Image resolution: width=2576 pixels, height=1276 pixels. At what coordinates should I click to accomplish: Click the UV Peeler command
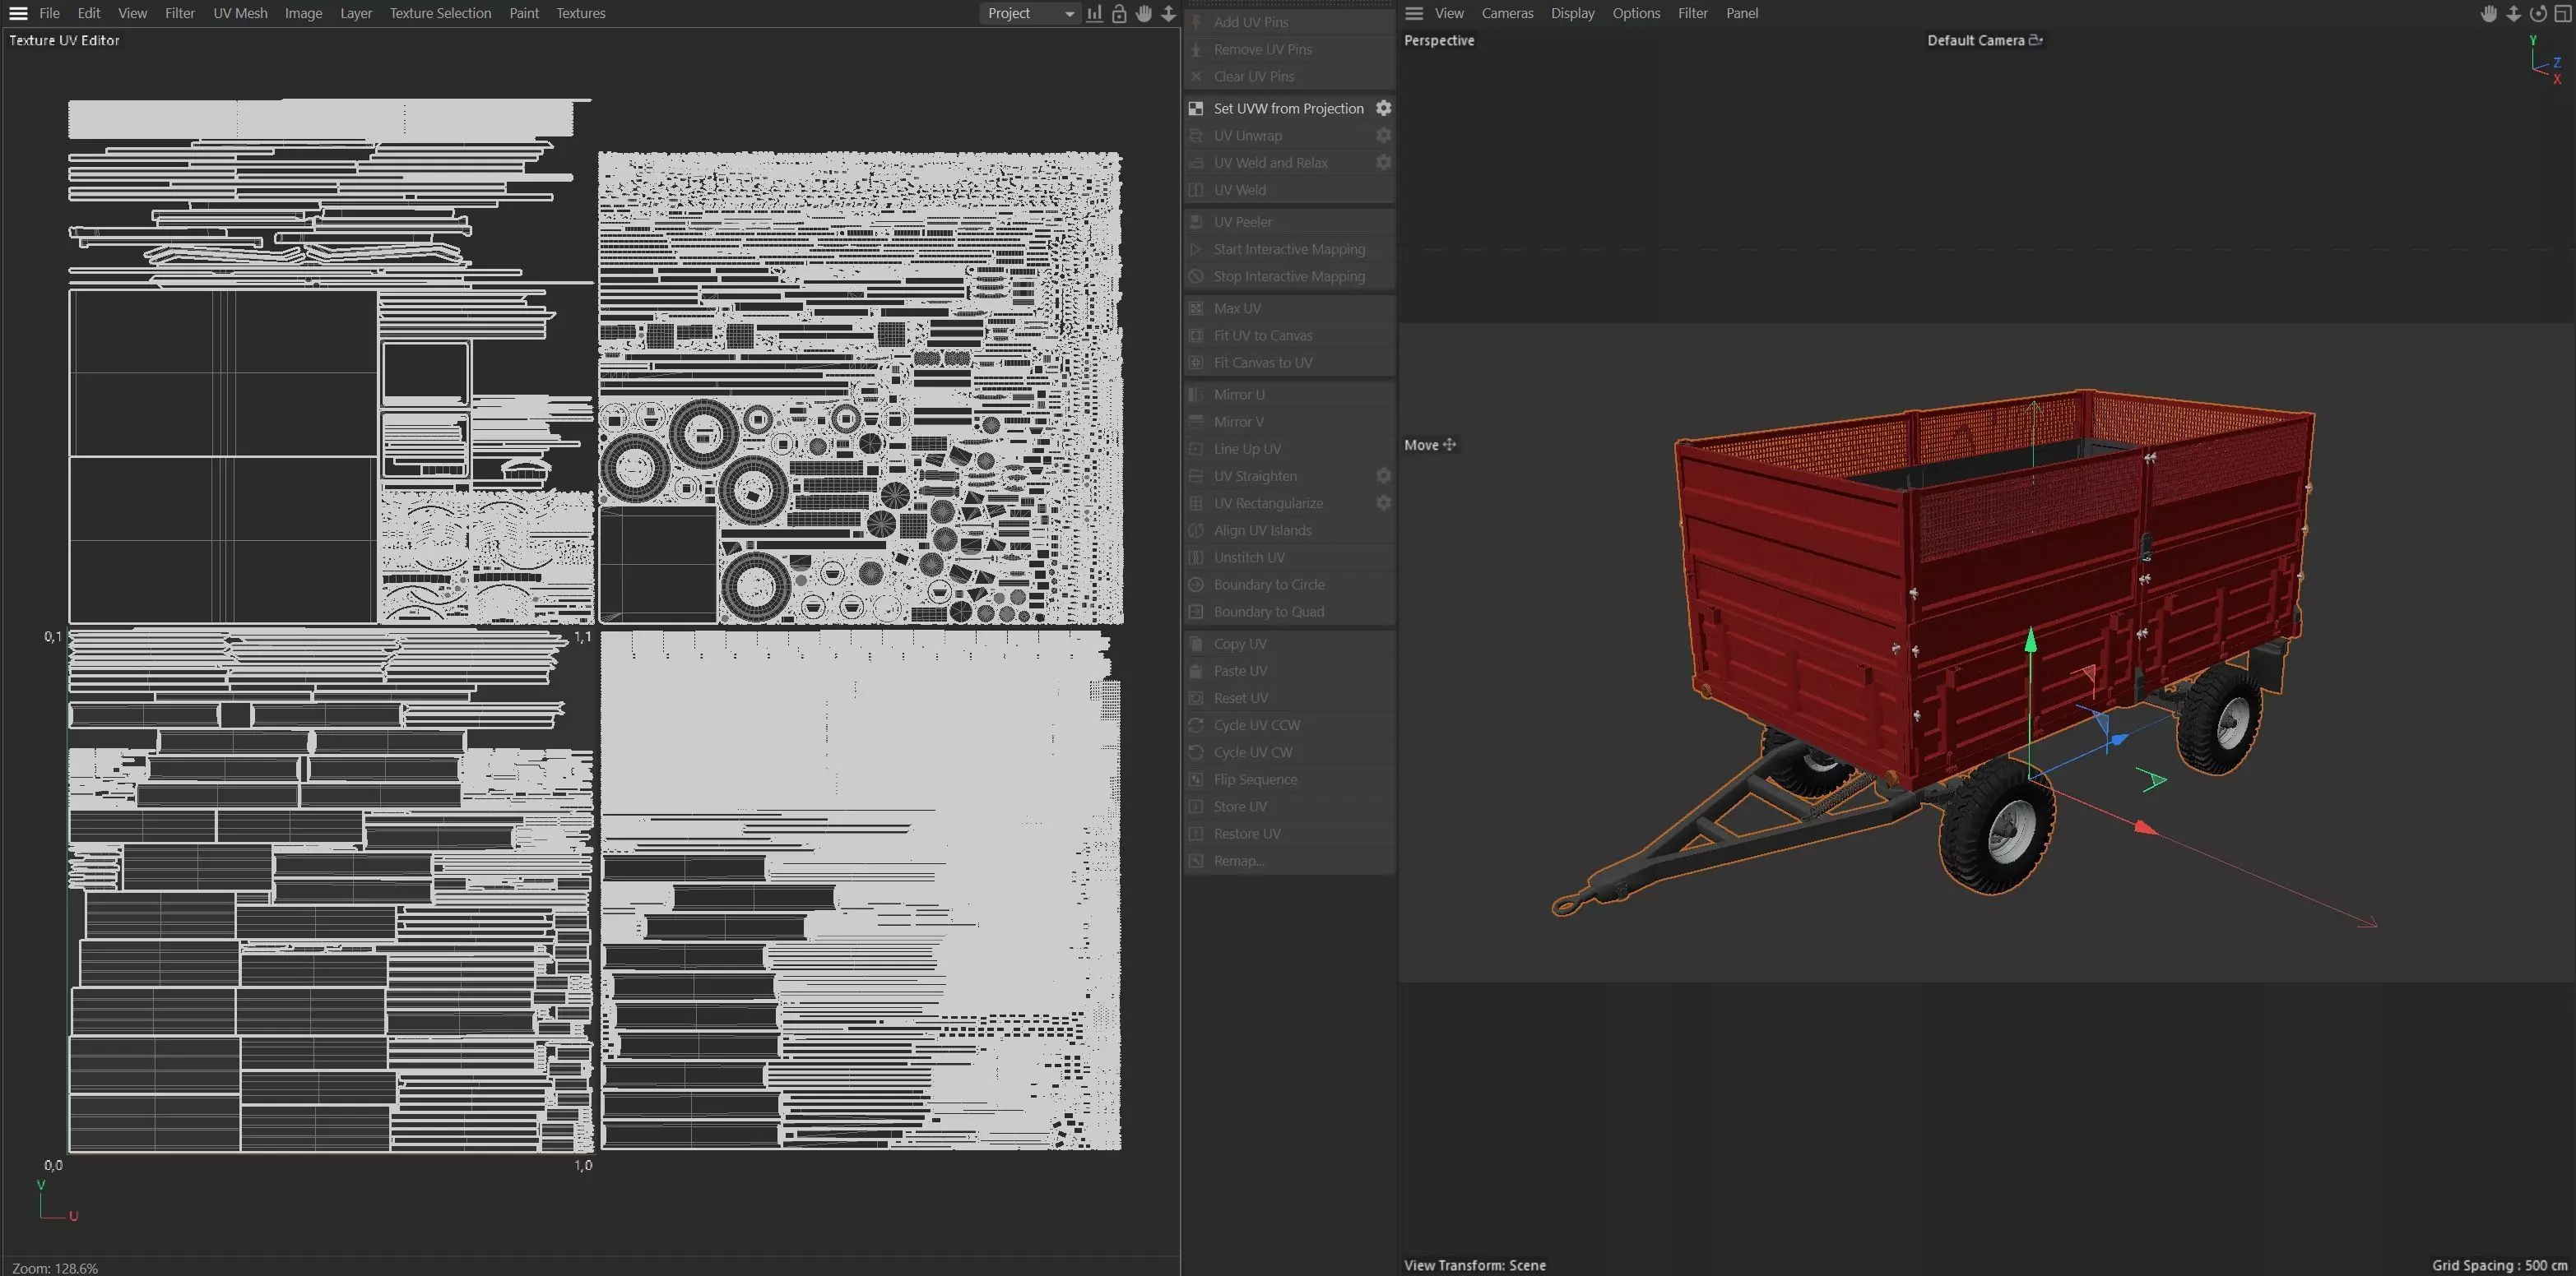[1290, 222]
